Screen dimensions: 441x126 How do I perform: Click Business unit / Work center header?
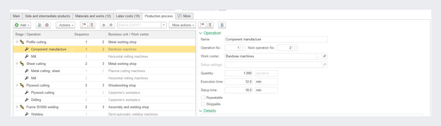151,35
